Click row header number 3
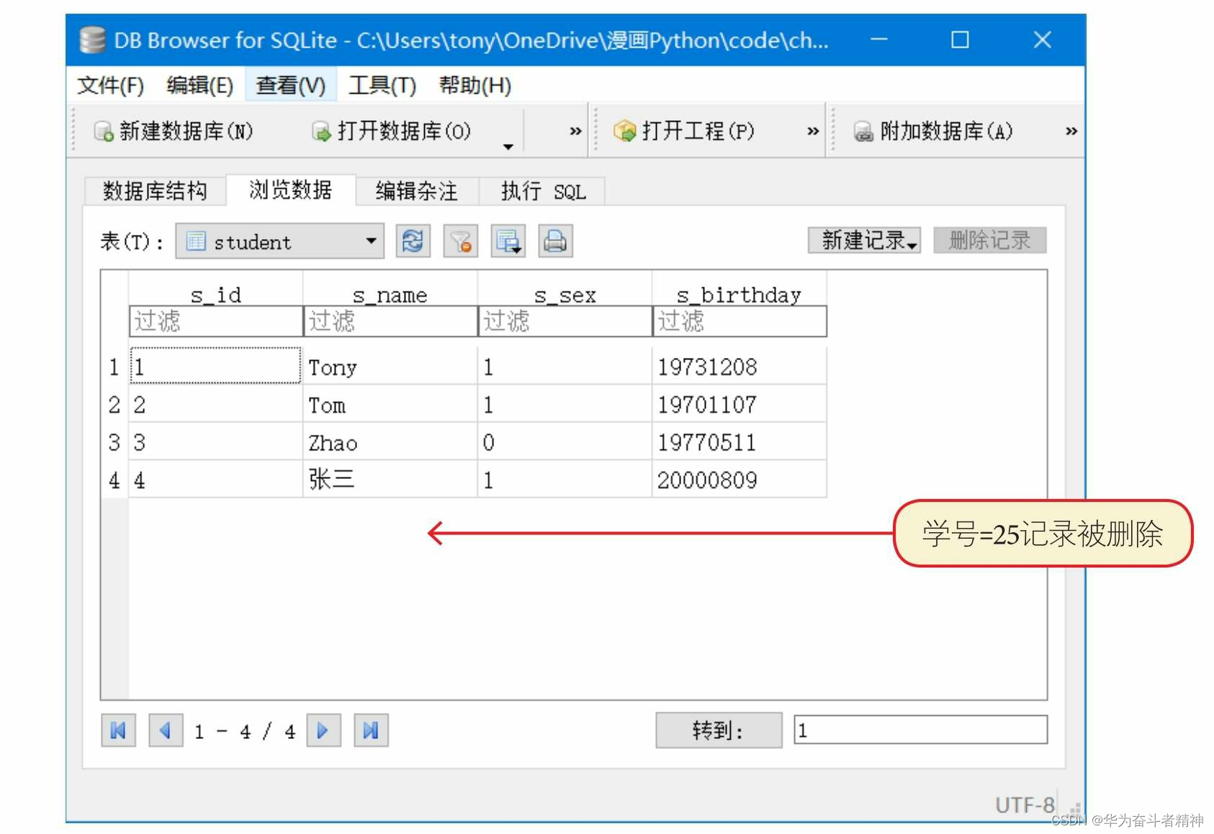The height and width of the screenshot is (834, 1214). [x=114, y=442]
